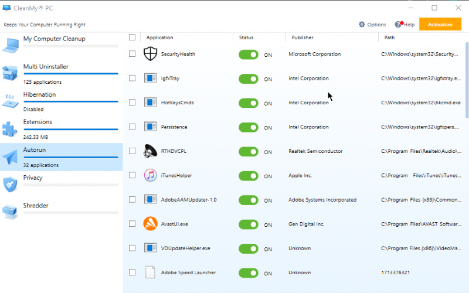The height and width of the screenshot is (293, 469).
Task: Click the Extensions puzzle piece icon
Action: (x=10, y=129)
